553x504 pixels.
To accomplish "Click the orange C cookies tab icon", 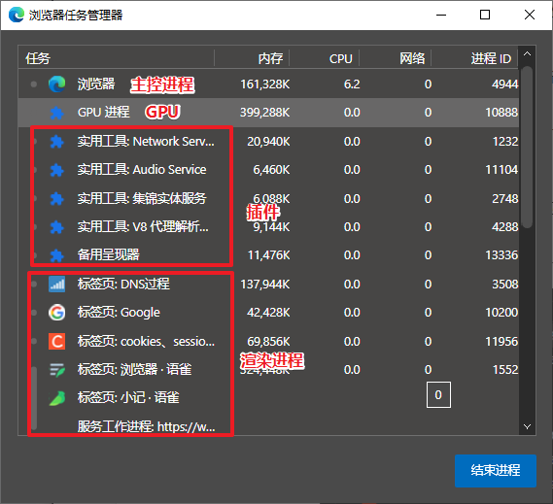I will [56, 341].
